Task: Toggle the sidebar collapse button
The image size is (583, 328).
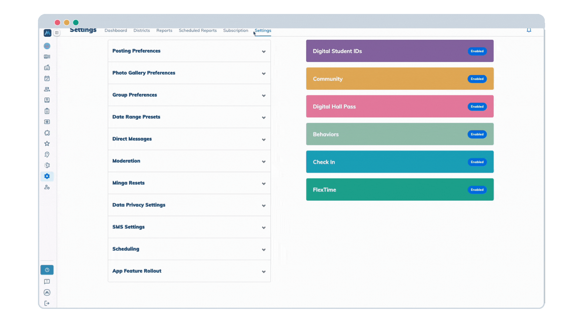Action: click(57, 33)
